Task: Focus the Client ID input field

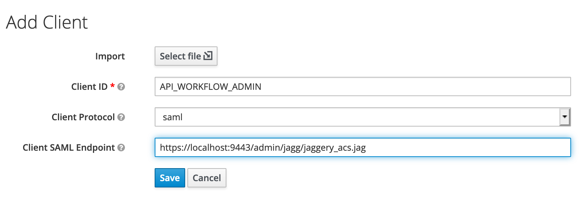Action: [362, 86]
